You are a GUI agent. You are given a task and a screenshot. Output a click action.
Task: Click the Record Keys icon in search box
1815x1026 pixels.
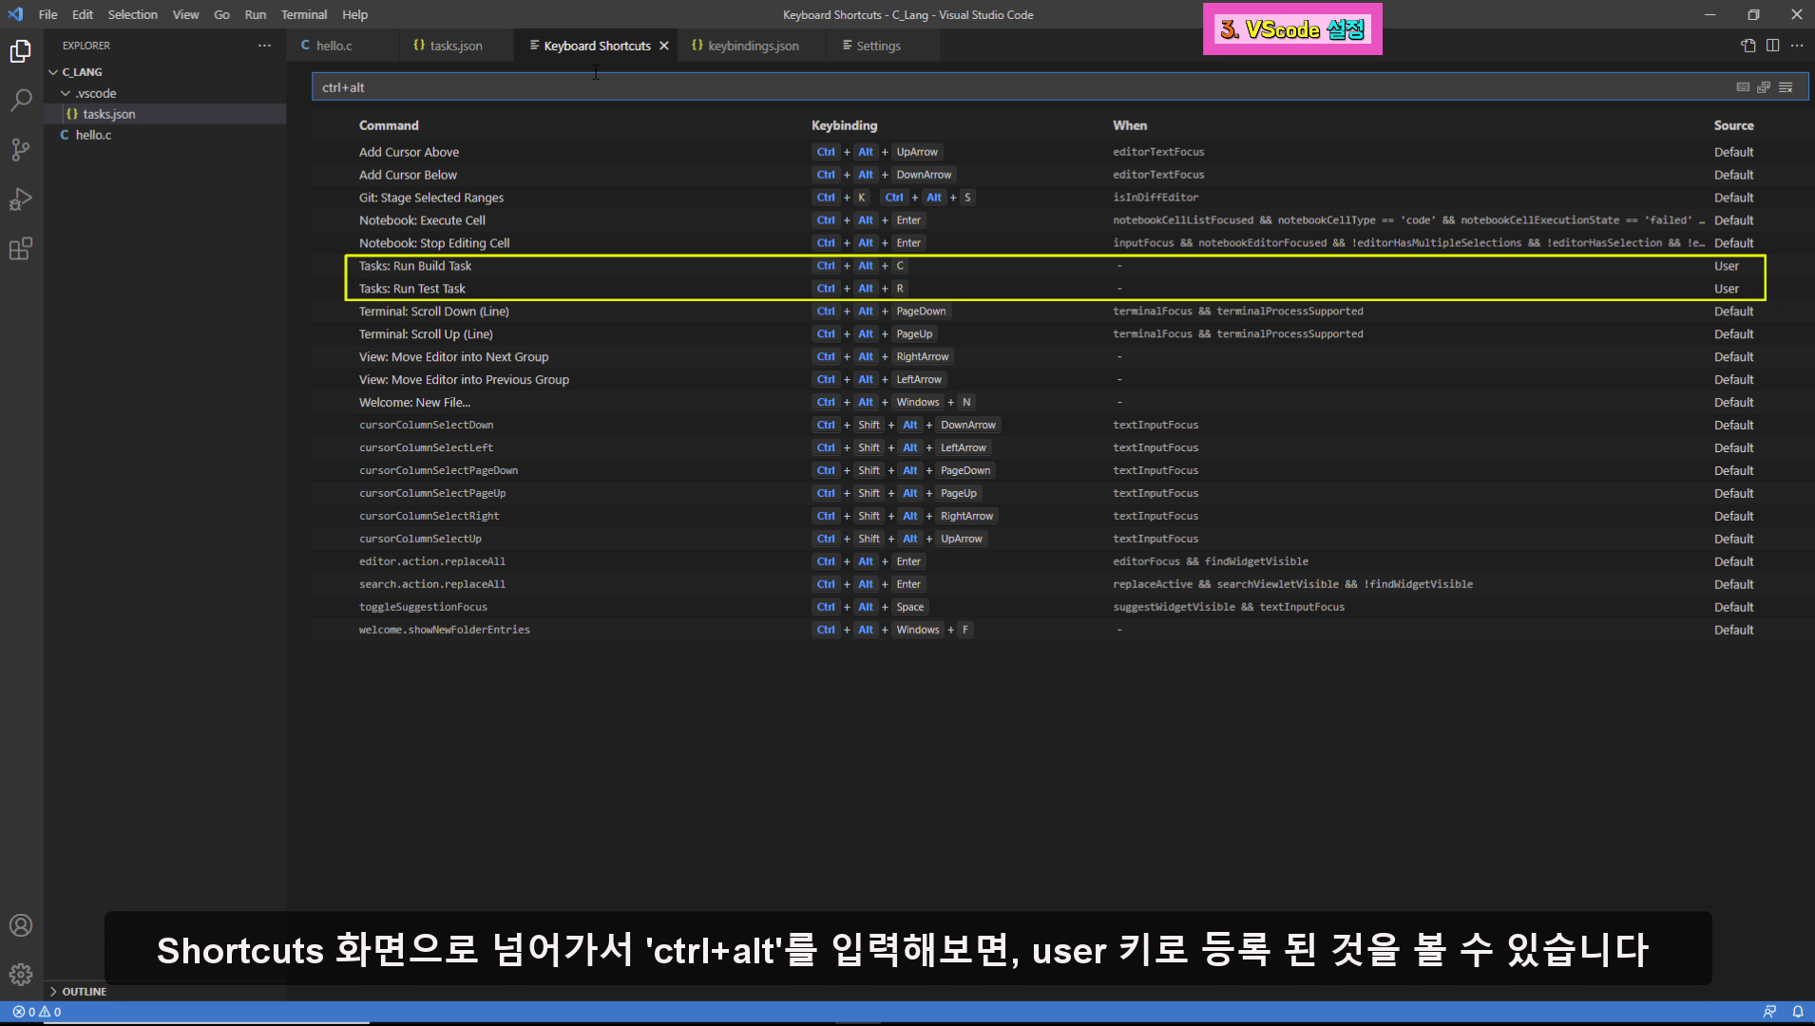[1743, 86]
